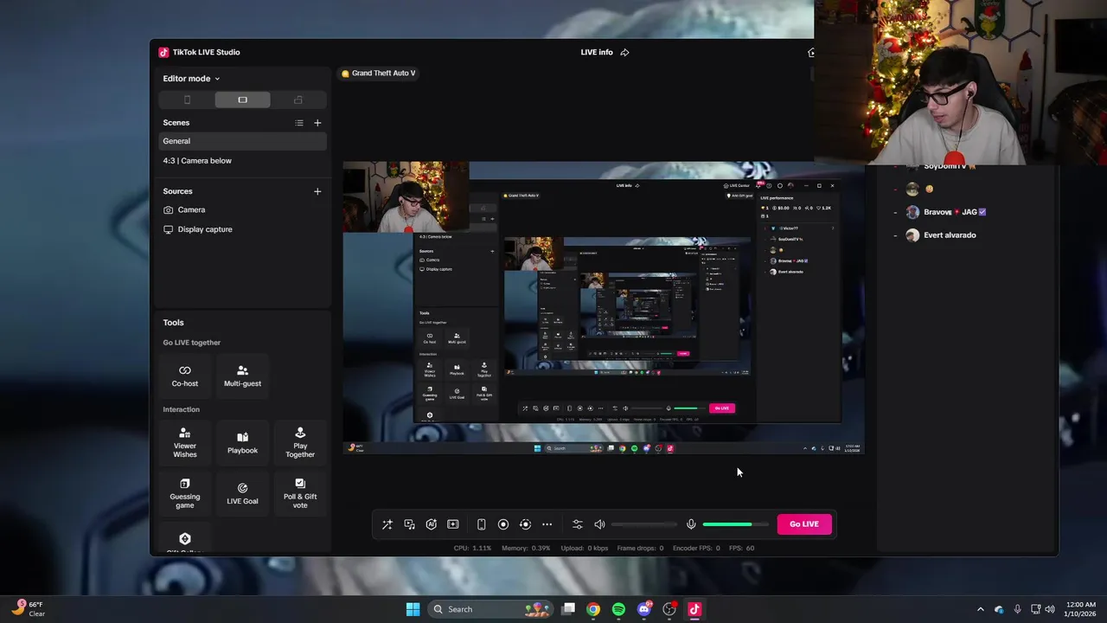Click the taskbar Search box
The image size is (1107, 623).
(491, 609)
